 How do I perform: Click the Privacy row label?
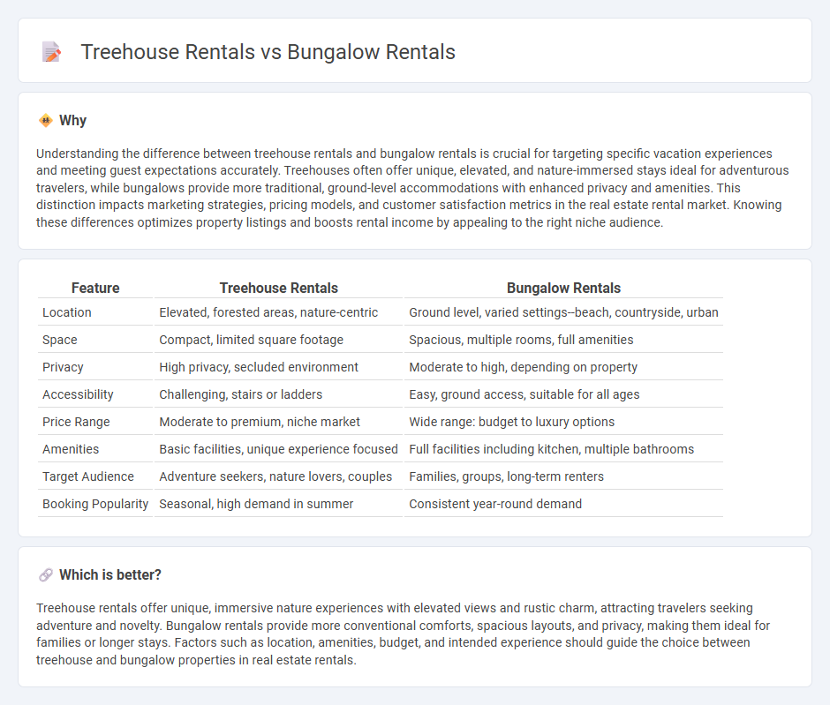[x=63, y=367]
